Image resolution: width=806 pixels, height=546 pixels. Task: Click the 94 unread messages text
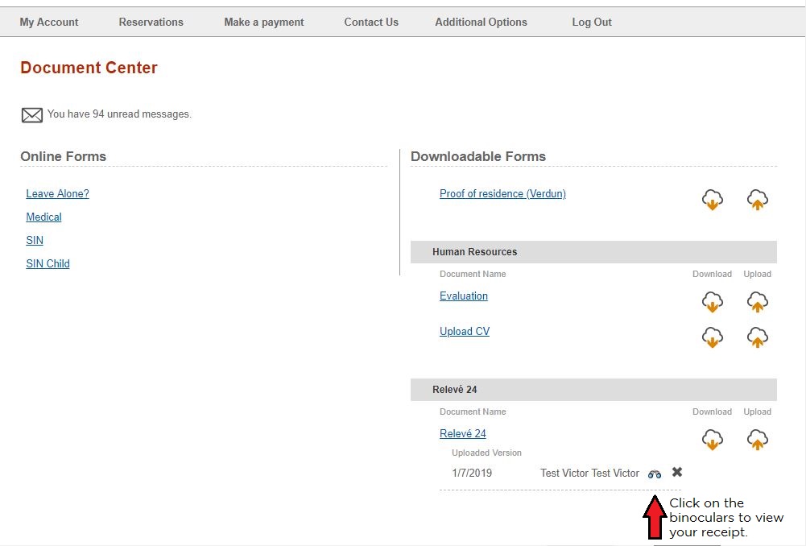point(119,114)
